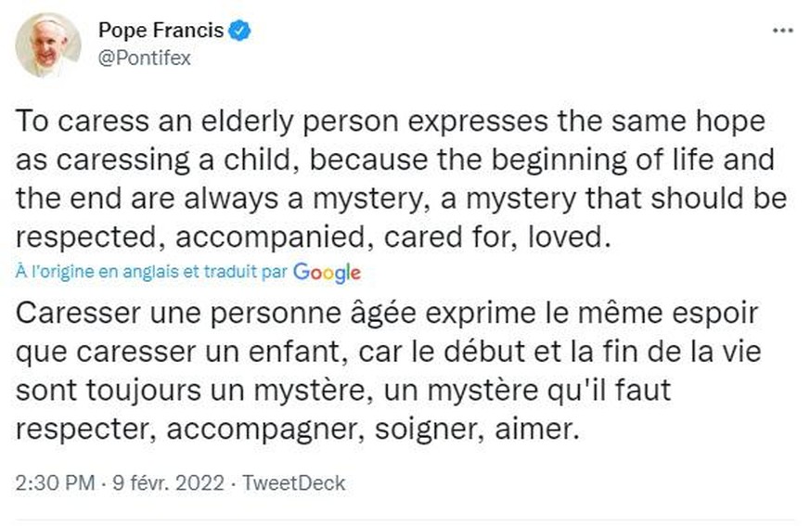Click the 9 févr. 2022 date
810x526 pixels.
(169, 483)
